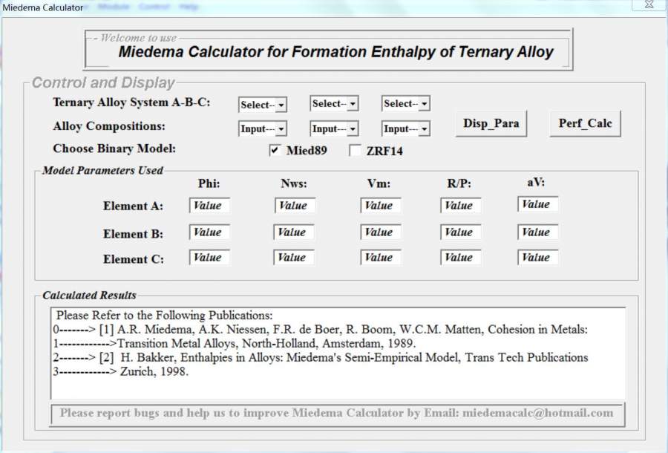Click Element A Nws value field
This screenshot has height=453, width=668.
(x=295, y=206)
